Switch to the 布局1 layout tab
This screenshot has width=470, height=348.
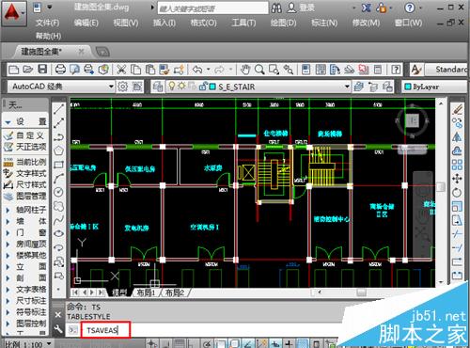point(146,293)
